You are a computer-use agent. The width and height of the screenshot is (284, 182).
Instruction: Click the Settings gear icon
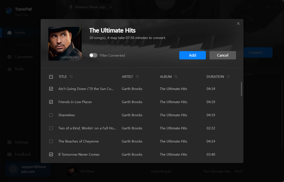[10, 142]
